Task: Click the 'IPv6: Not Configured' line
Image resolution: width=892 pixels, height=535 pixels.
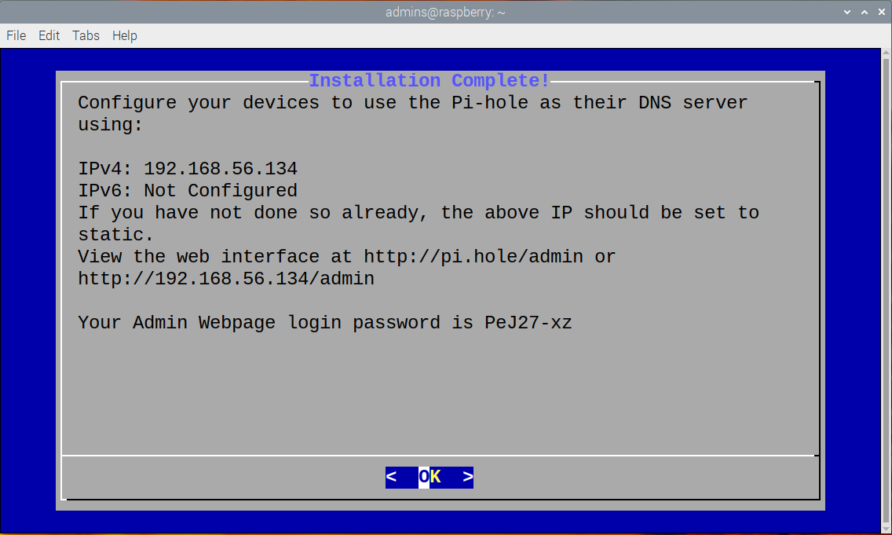Action: coord(188,191)
